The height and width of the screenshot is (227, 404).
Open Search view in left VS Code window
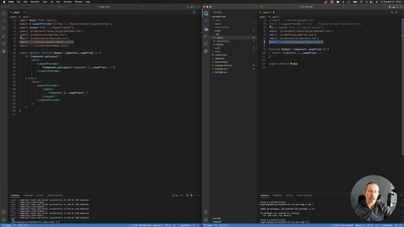(4, 21)
